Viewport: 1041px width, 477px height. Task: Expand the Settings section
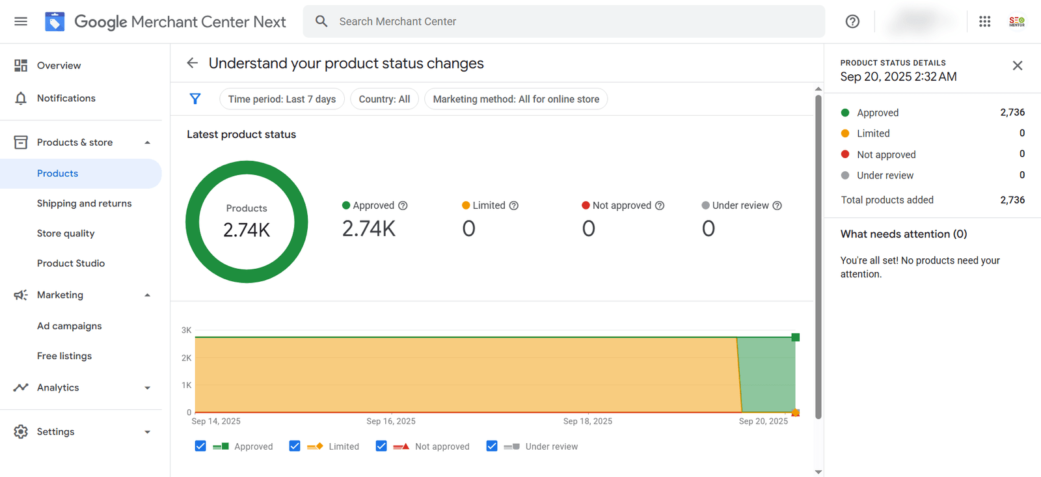148,432
